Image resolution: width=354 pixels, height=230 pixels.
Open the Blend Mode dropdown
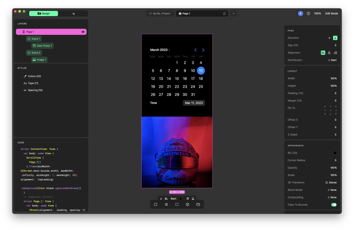tap(332, 190)
